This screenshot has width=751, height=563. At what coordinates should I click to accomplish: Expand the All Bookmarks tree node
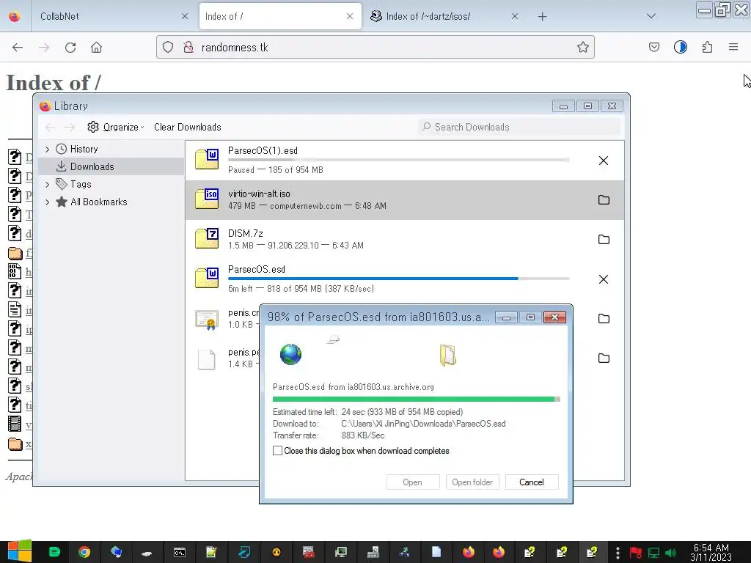coord(47,202)
